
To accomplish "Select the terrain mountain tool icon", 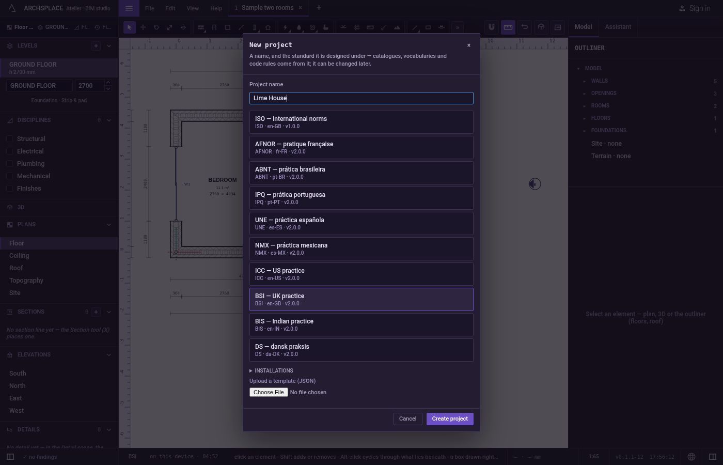I will 397,27.
